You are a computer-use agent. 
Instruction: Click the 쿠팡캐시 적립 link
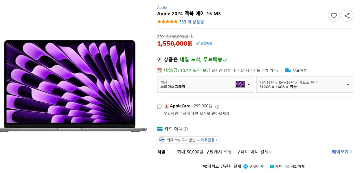pos(219,152)
